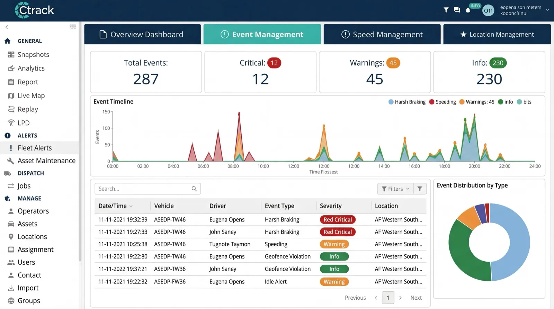554x309 pixels.
Task: Click the left pagination arrow
Action: point(376,298)
